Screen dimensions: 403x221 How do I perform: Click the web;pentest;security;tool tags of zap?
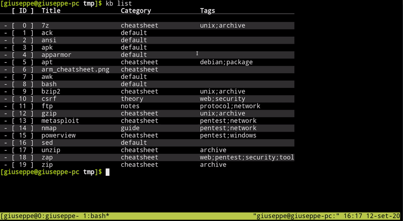click(x=247, y=157)
